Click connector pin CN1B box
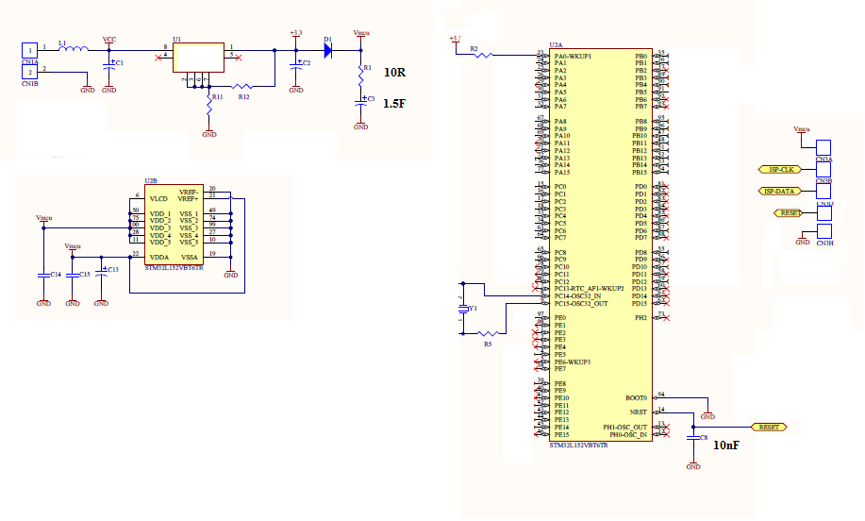Image resolution: width=865 pixels, height=521 pixels. 30,72
